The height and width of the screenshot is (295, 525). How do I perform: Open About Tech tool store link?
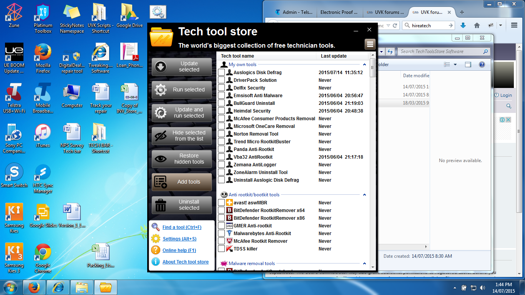186,262
